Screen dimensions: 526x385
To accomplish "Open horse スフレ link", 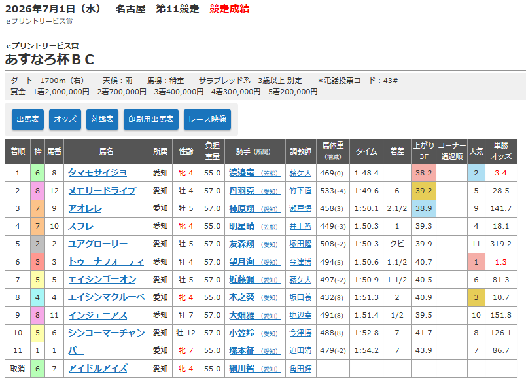I will pos(80,227).
